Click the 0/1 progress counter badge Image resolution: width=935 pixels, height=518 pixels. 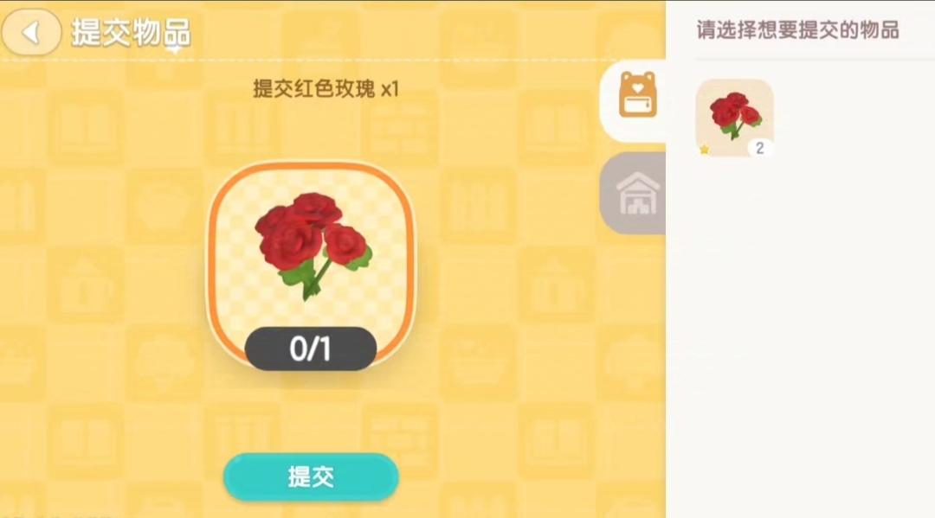(310, 349)
